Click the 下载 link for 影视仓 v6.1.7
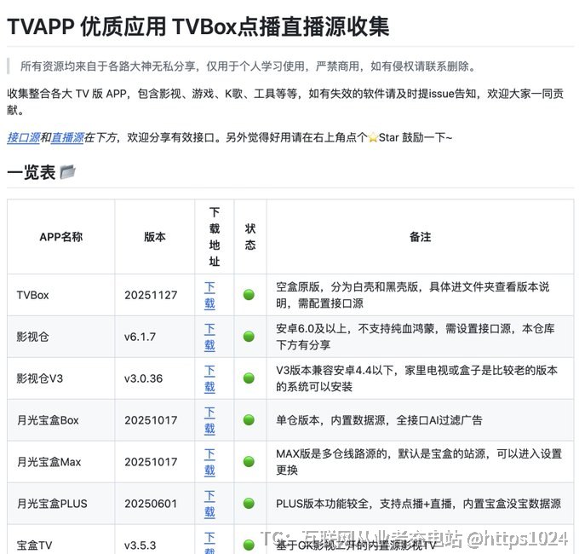This screenshot has height=554, width=579. click(x=209, y=337)
